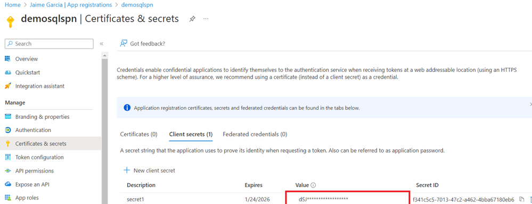Navigate to Home breadcrumb link

tap(12, 5)
